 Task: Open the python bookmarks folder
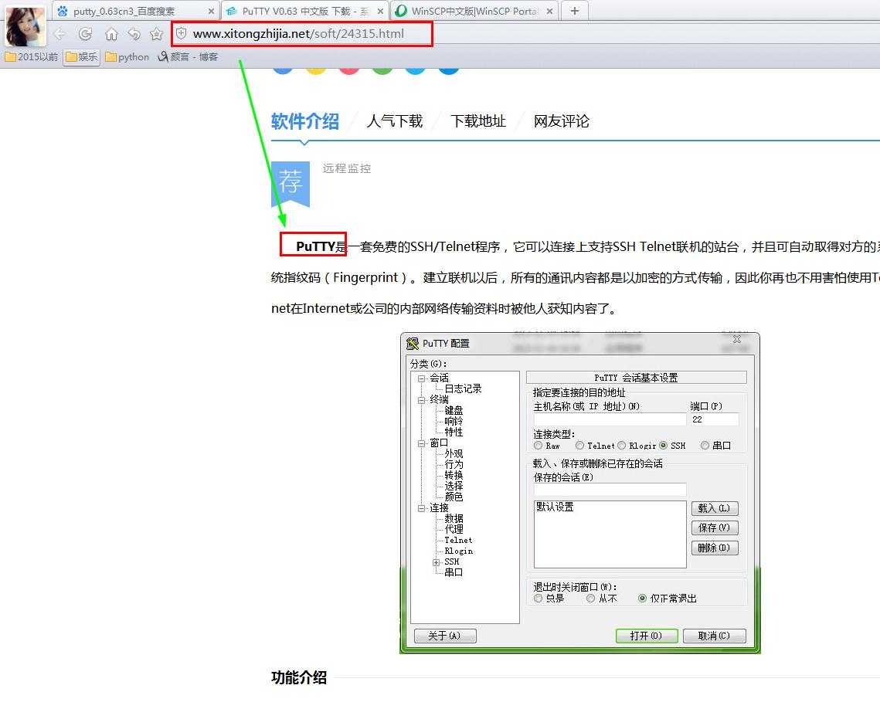[127, 56]
